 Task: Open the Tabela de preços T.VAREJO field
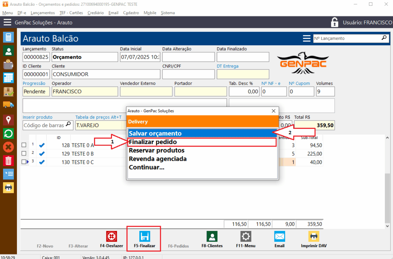tap(101, 125)
